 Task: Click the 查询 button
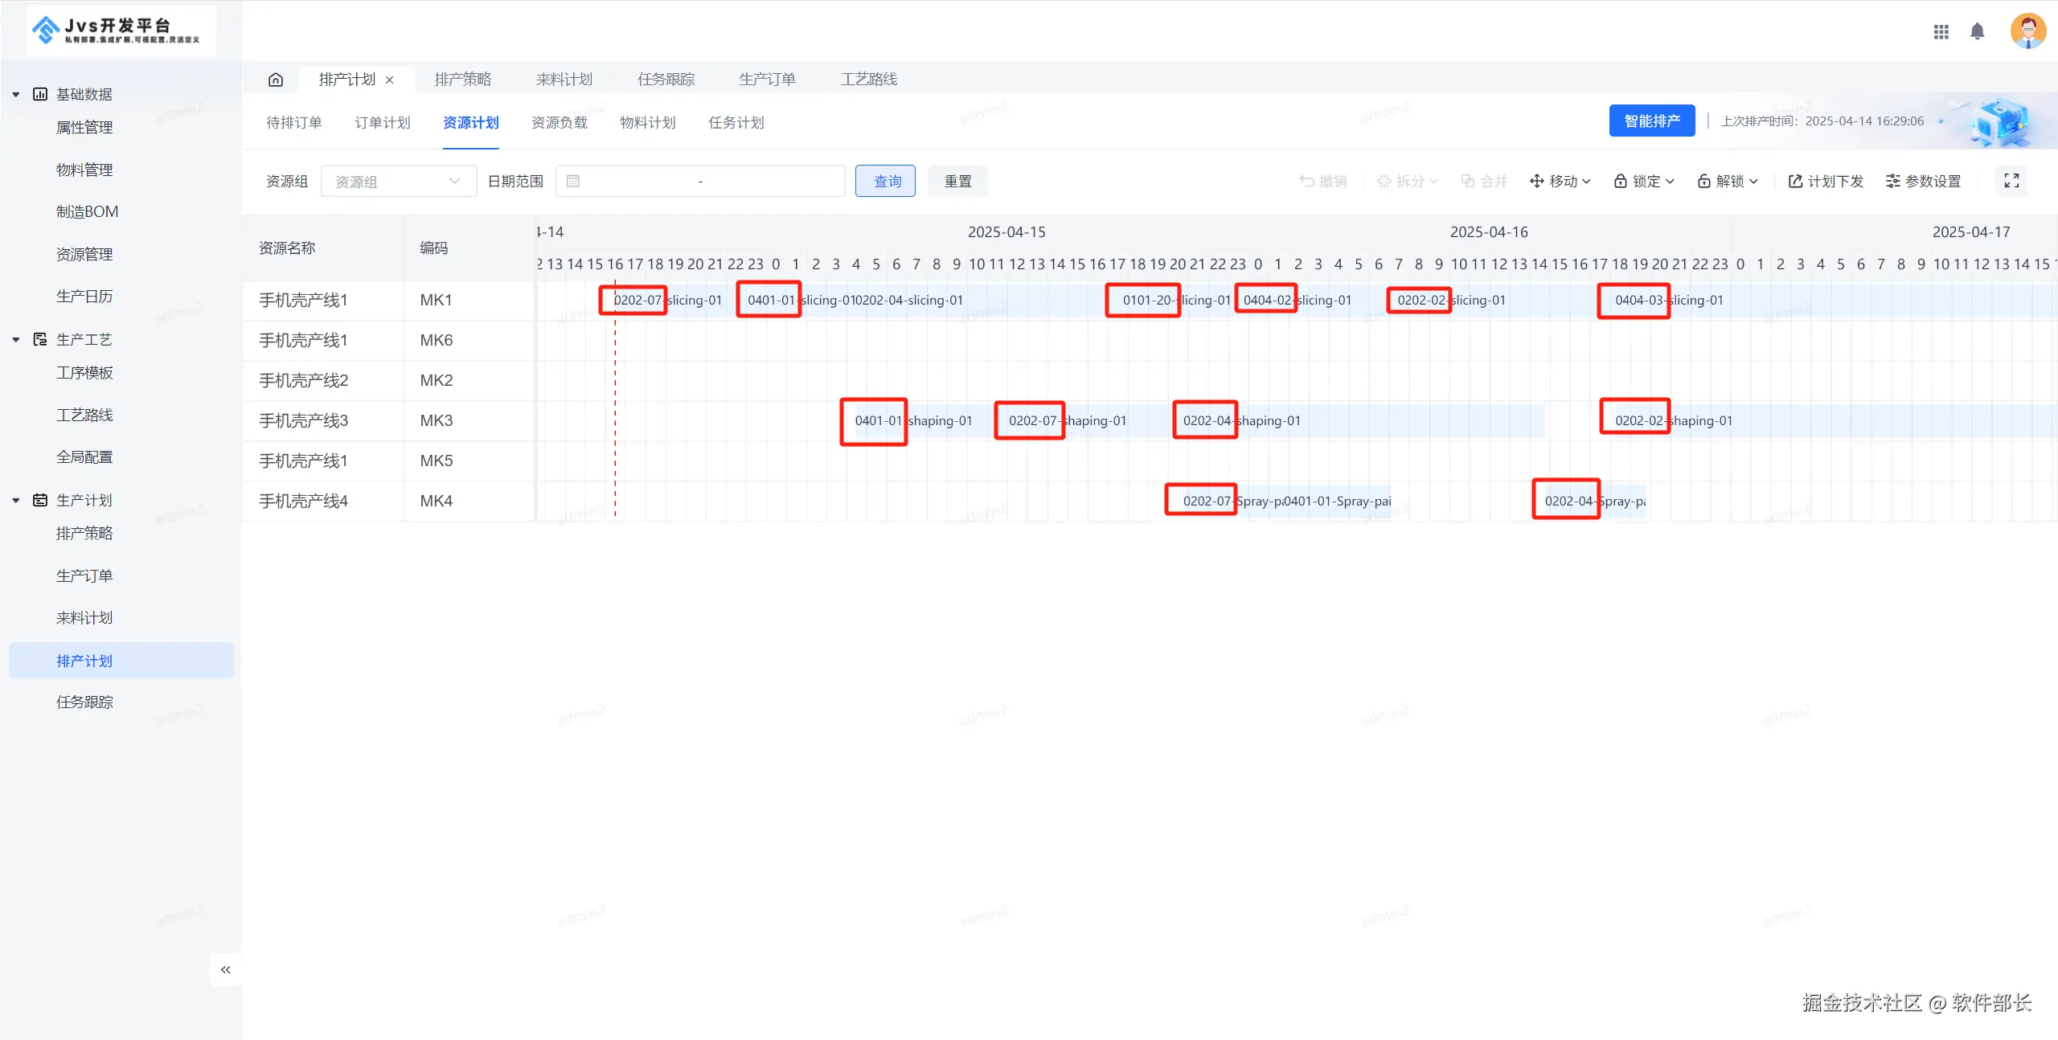click(x=885, y=182)
